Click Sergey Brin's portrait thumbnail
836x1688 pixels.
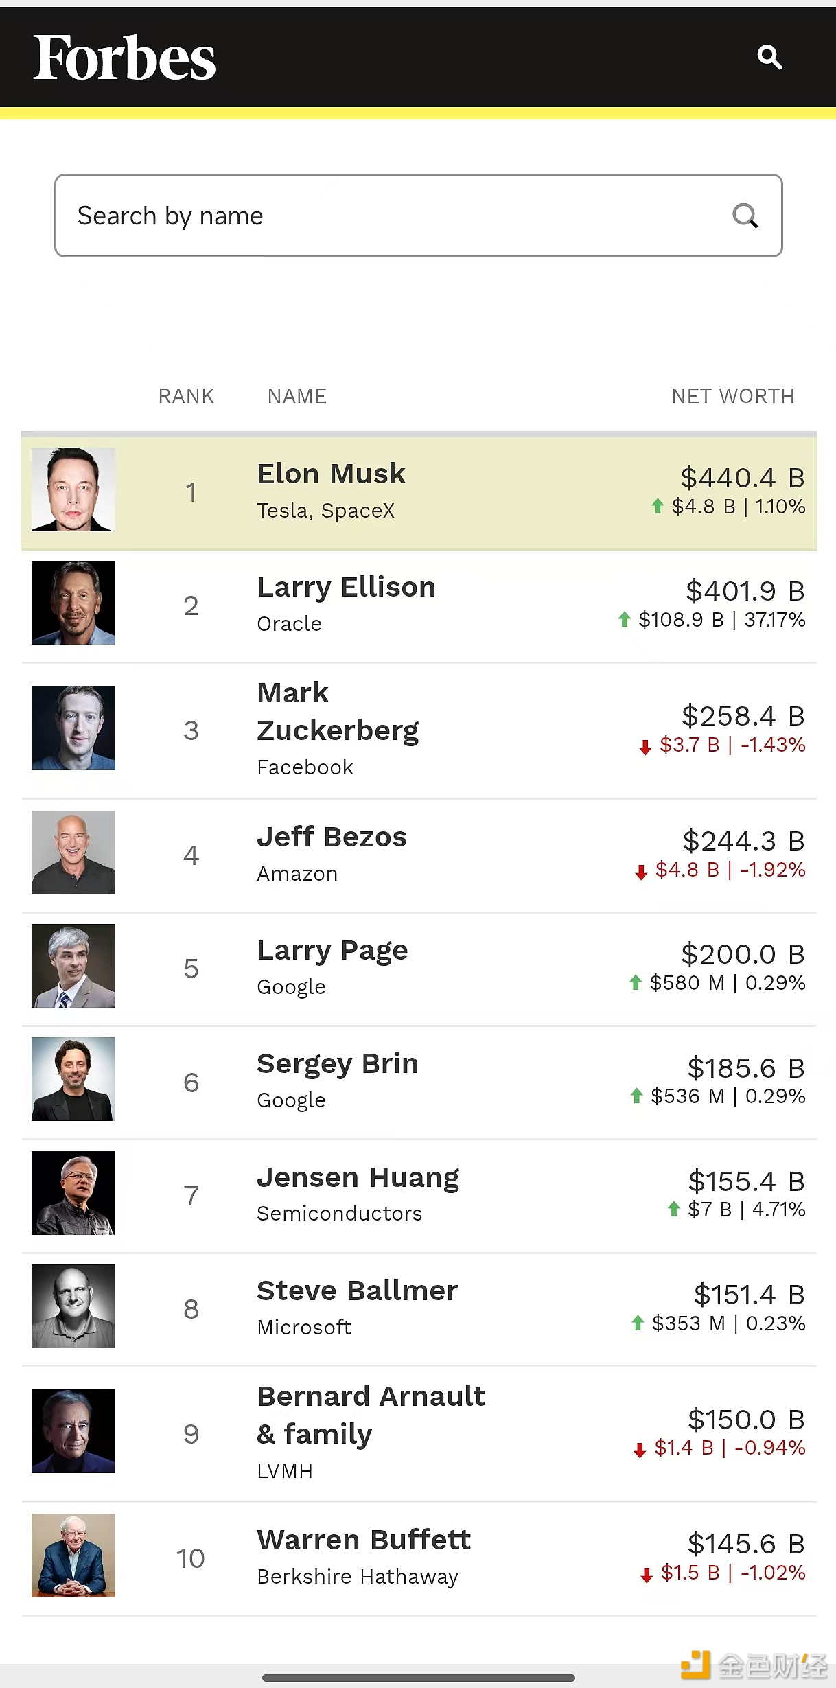pyautogui.click(x=73, y=1079)
